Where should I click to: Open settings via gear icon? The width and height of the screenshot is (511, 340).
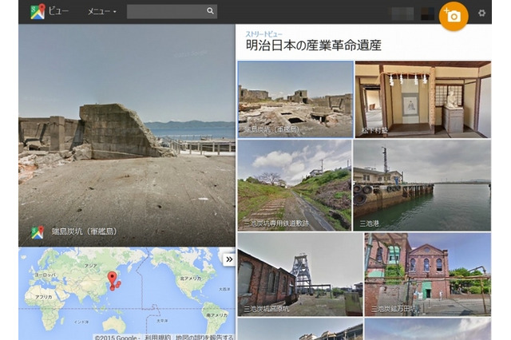click(x=481, y=13)
